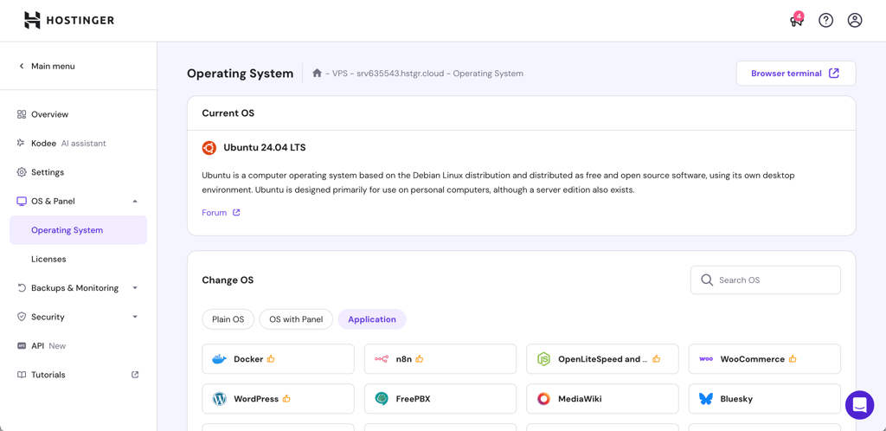The height and width of the screenshot is (431, 886).
Task: Click Main menu back text
Action: [53, 66]
